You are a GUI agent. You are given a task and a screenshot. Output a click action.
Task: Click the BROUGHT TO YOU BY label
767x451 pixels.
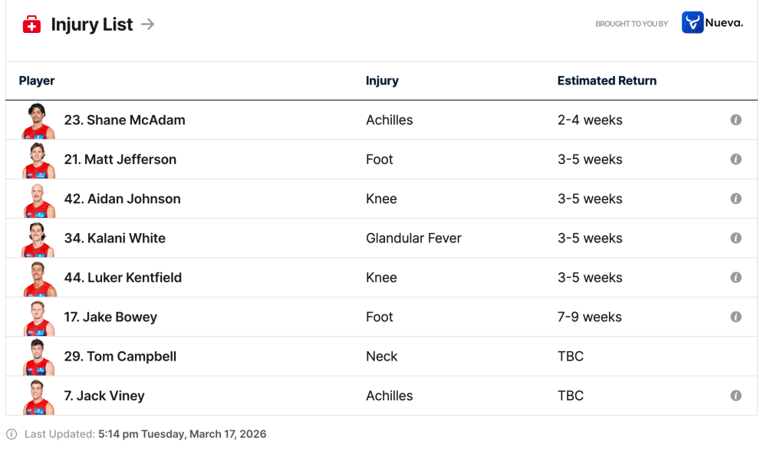tap(631, 23)
